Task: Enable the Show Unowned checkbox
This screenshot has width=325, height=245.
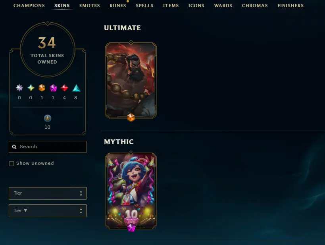Action: coord(12,164)
